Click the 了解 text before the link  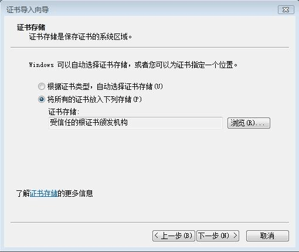23,193
